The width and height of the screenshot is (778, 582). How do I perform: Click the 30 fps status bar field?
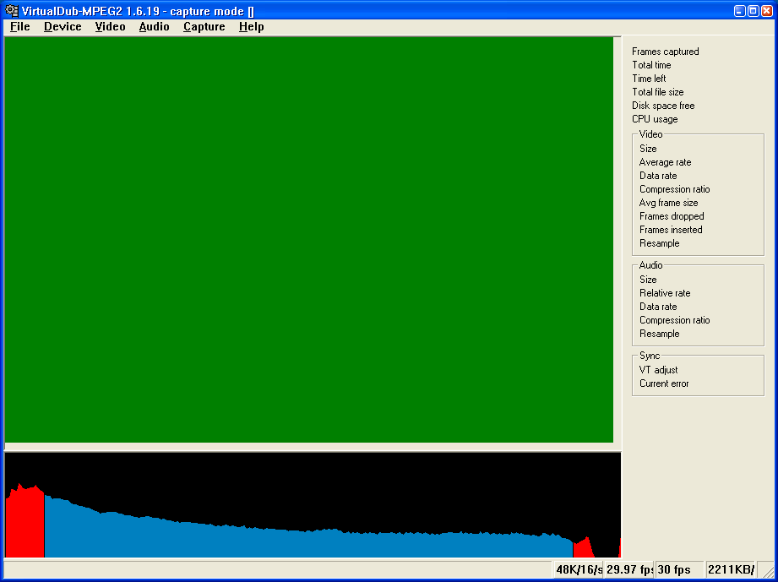[680, 569]
